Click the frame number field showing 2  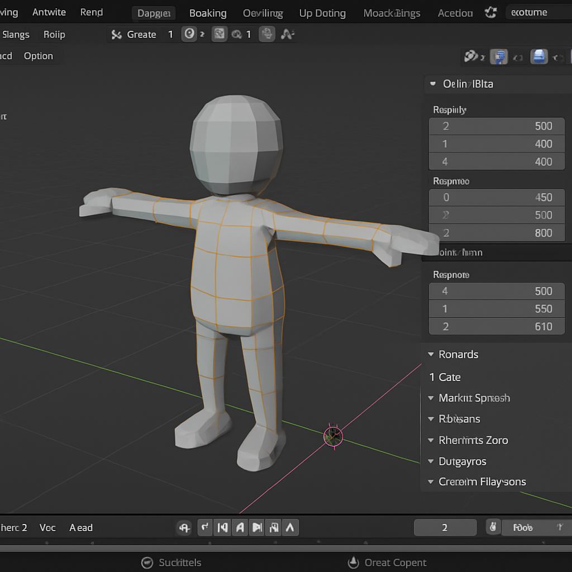[x=445, y=527]
